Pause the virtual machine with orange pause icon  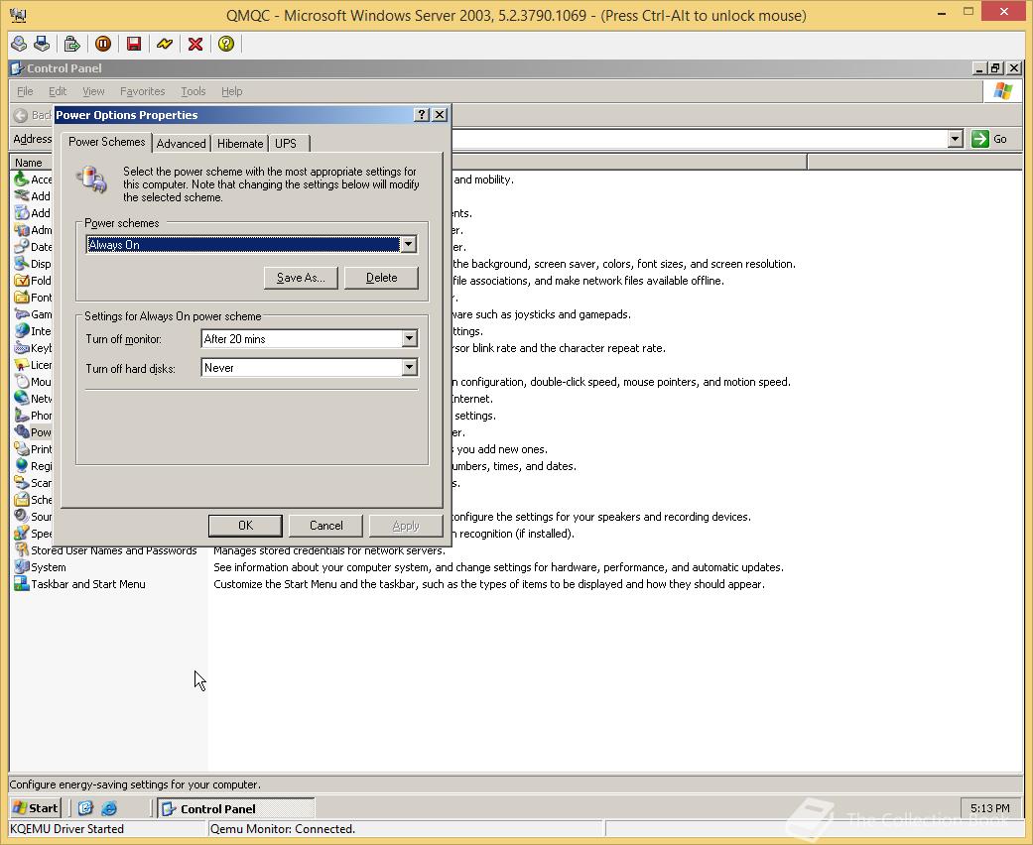tap(103, 44)
